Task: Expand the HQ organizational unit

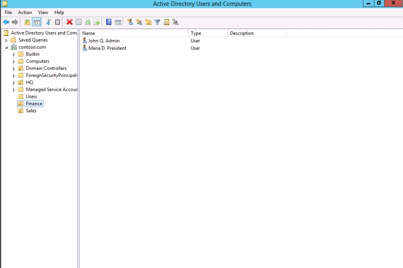Action: [14, 82]
